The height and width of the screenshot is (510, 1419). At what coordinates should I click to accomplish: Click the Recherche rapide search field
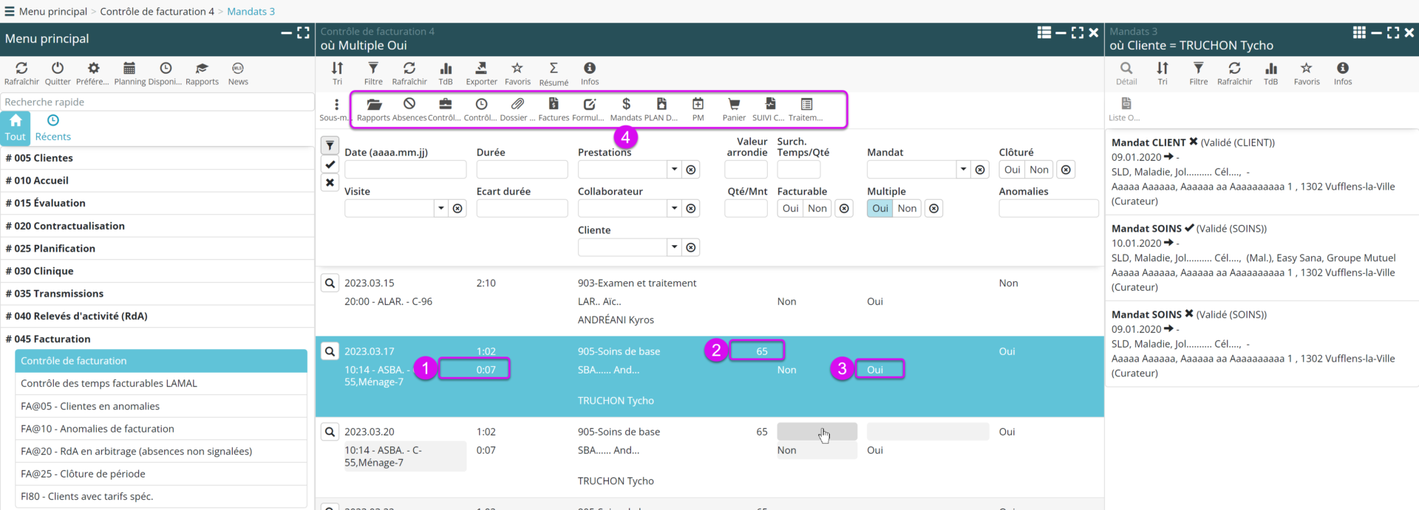[157, 102]
